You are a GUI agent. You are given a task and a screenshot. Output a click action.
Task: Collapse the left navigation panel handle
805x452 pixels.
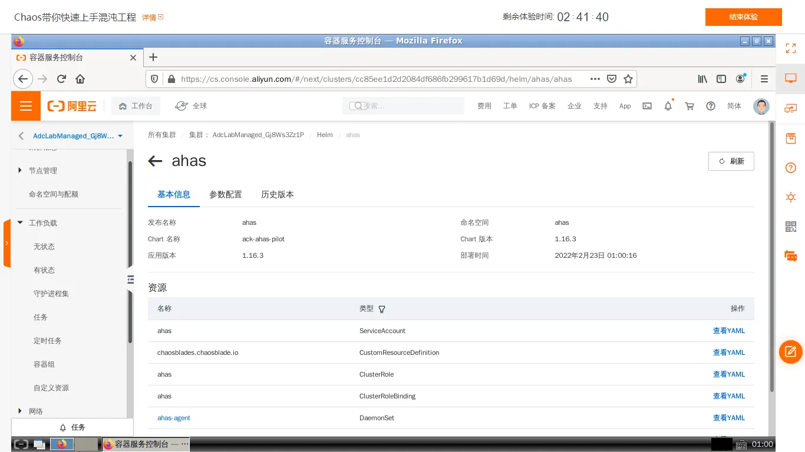coord(131,279)
